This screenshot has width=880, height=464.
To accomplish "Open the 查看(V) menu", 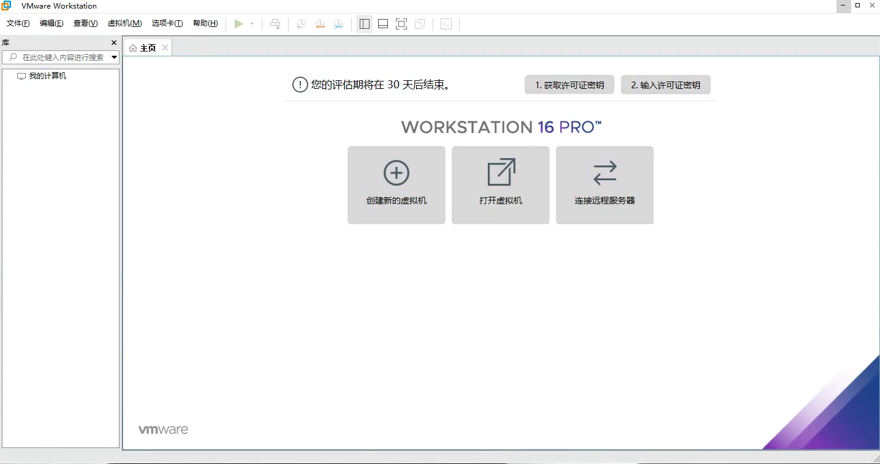I will pos(85,23).
